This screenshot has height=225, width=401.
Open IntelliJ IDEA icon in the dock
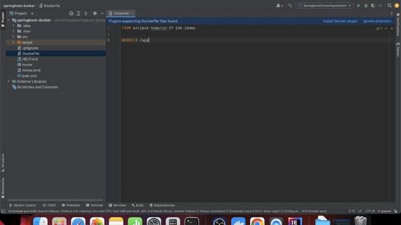coord(295,221)
